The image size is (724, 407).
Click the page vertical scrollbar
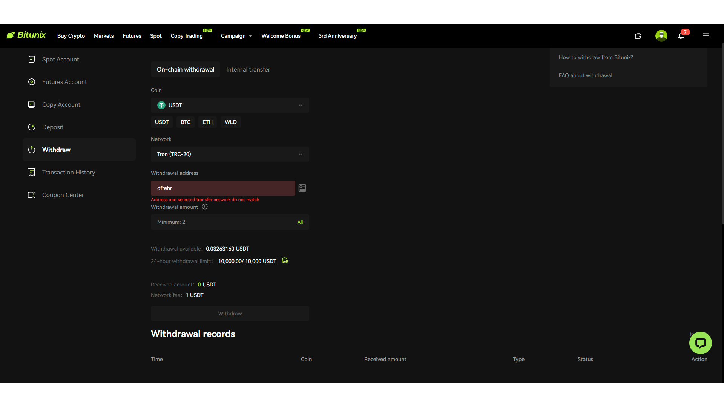click(722, 134)
